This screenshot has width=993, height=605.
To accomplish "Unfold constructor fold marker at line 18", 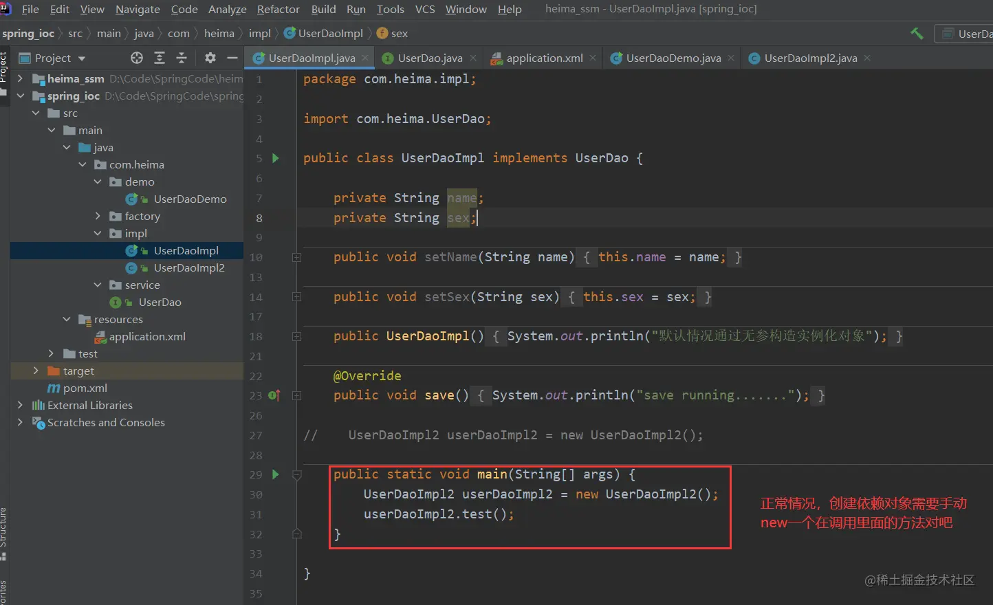I will click(x=296, y=337).
